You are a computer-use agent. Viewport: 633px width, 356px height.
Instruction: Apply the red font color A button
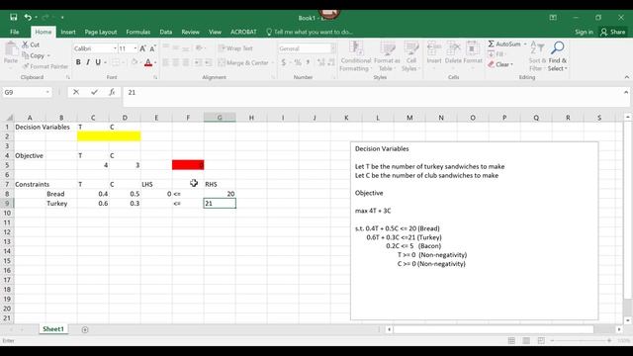coord(148,62)
